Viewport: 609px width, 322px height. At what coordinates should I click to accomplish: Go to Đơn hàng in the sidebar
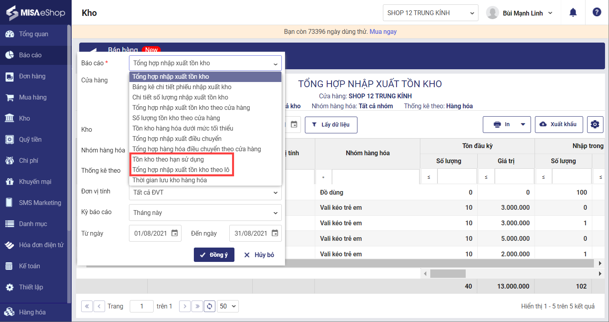pyautogui.click(x=32, y=76)
